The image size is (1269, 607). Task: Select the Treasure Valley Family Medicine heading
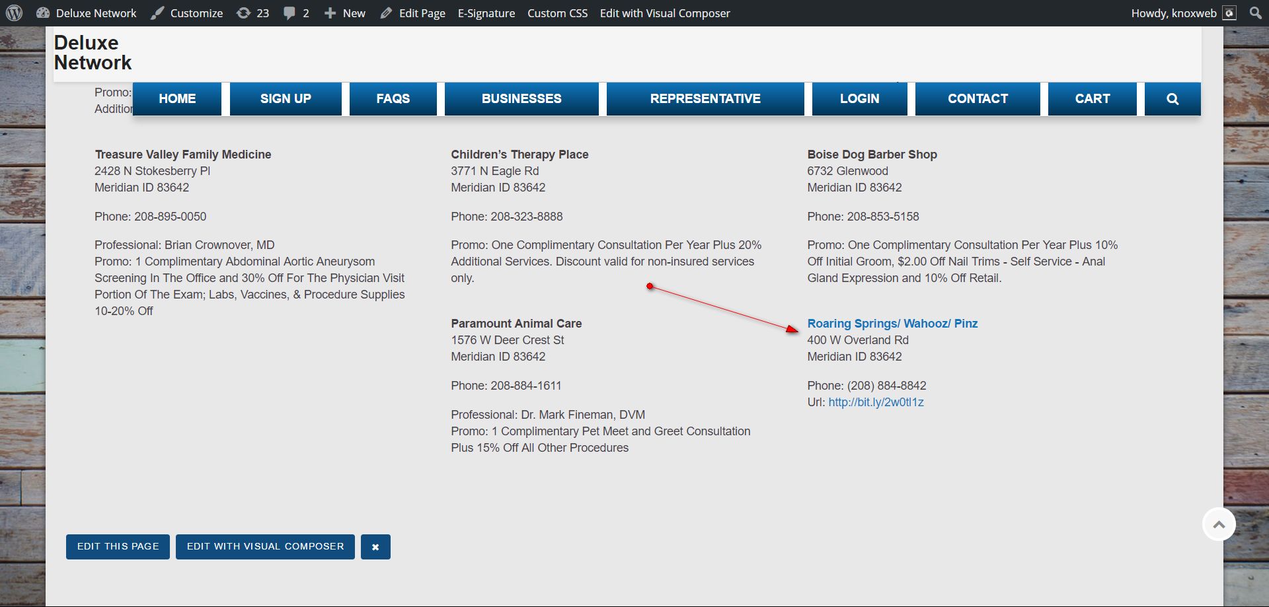pos(183,155)
